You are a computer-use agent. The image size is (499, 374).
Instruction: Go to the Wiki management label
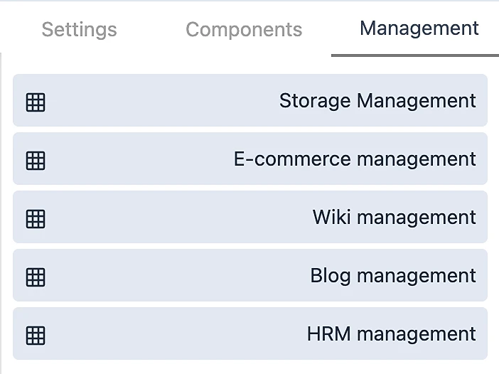tap(394, 218)
